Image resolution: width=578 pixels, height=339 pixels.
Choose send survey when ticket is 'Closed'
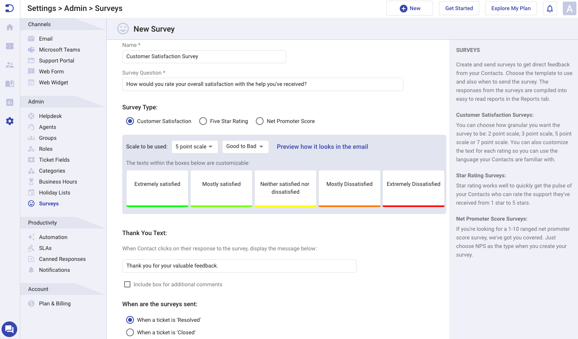130,332
